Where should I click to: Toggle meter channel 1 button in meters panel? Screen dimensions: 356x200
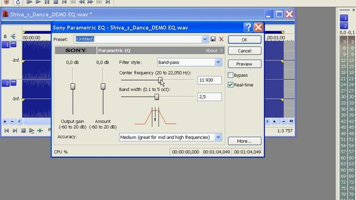[x=344, y=18]
